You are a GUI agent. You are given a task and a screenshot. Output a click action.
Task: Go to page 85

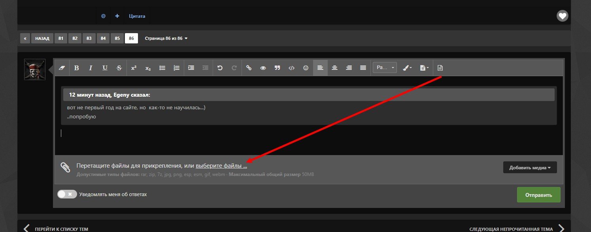click(x=117, y=38)
